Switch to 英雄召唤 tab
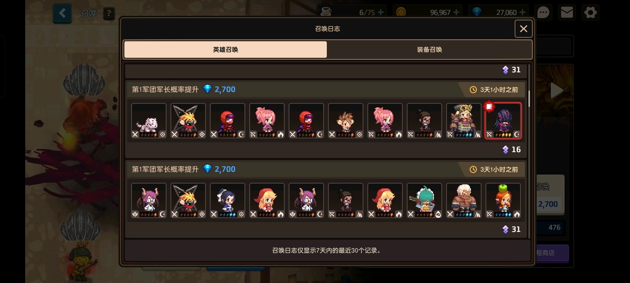Screen dimensions: 630x283 point(226,50)
